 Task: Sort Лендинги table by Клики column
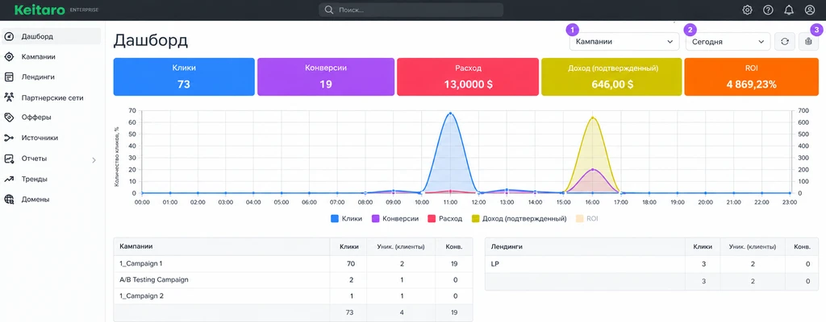pyautogui.click(x=703, y=246)
